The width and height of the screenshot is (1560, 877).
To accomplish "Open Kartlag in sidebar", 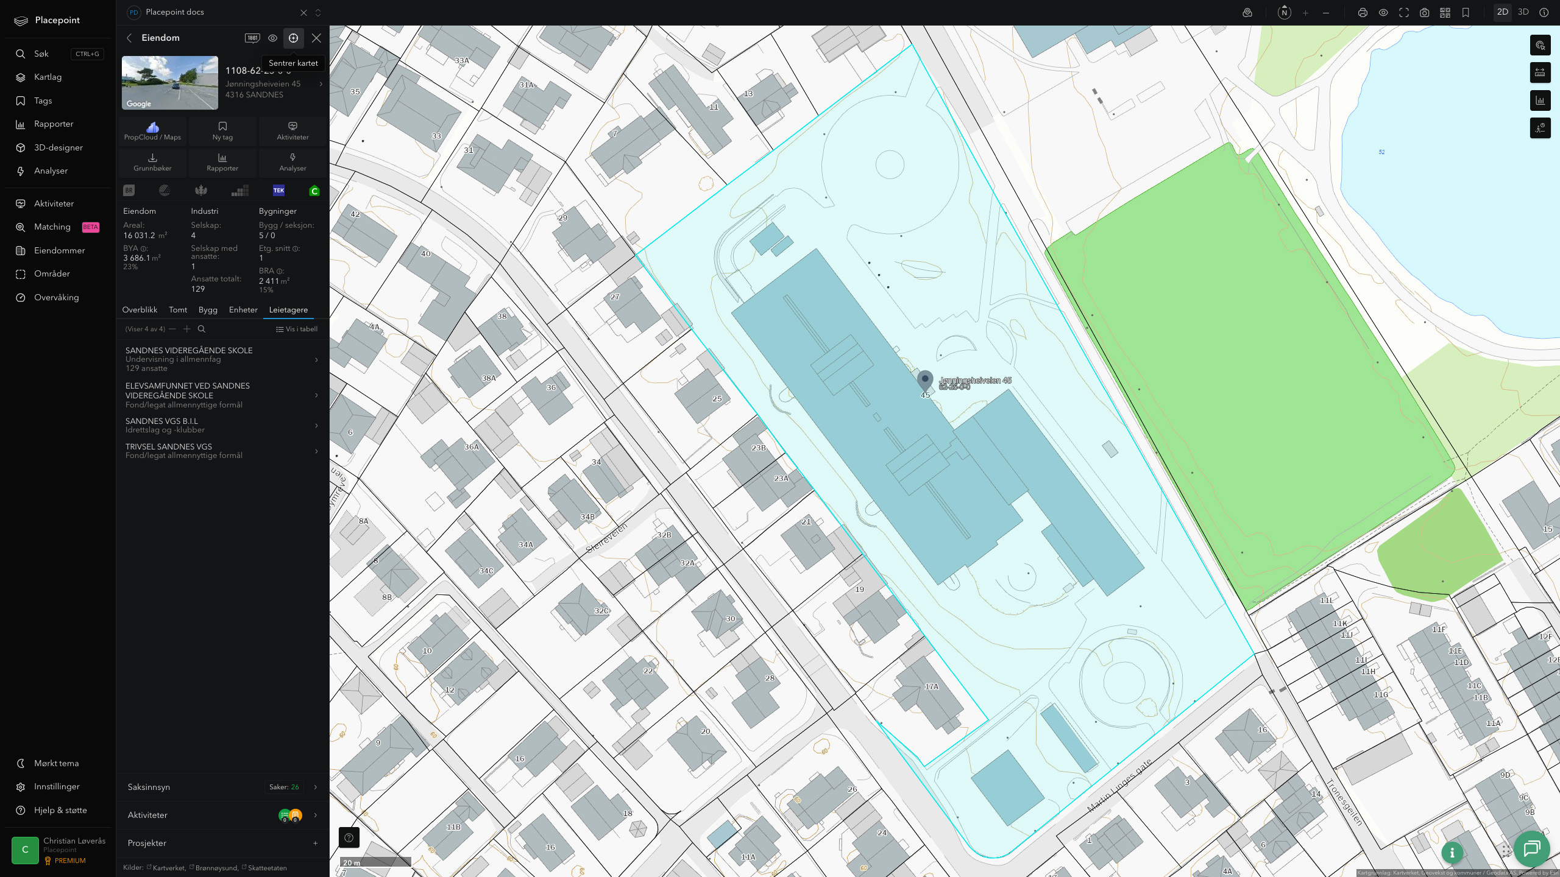I will pyautogui.click(x=58, y=77).
